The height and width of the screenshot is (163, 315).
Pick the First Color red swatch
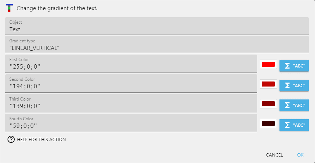point(268,65)
